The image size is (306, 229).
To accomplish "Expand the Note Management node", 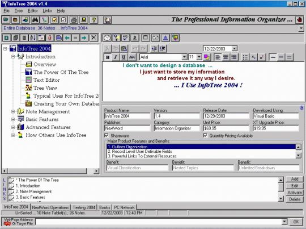I will (x=13, y=111).
